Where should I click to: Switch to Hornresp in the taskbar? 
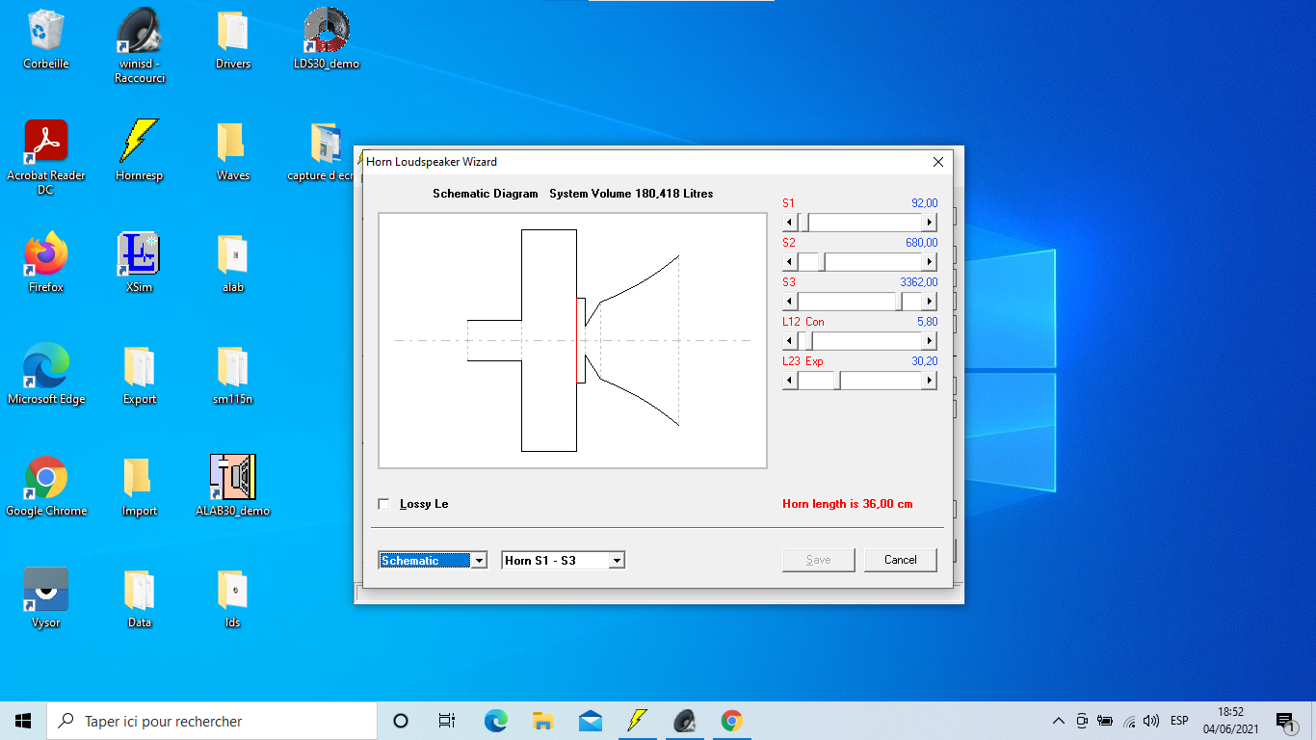pyautogui.click(x=637, y=721)
